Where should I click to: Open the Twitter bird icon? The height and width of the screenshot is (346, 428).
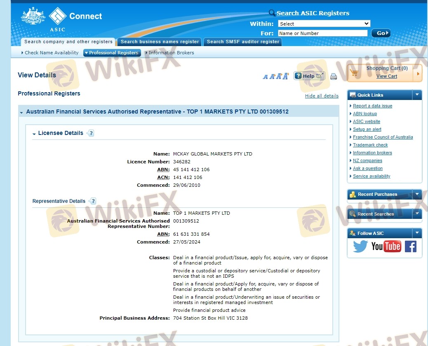pos(360,246)
